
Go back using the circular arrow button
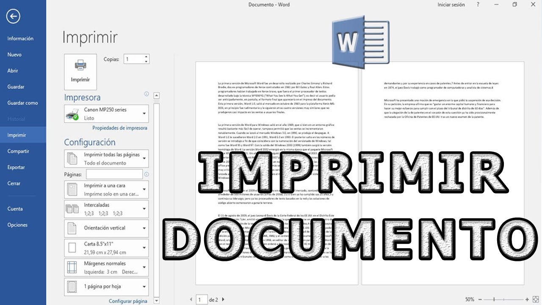coord(14,16)
